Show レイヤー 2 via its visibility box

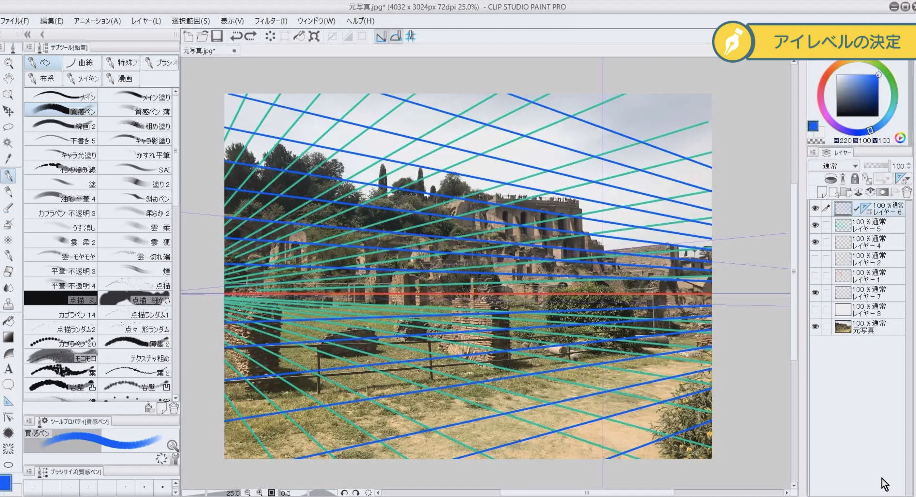pos(815,259)
